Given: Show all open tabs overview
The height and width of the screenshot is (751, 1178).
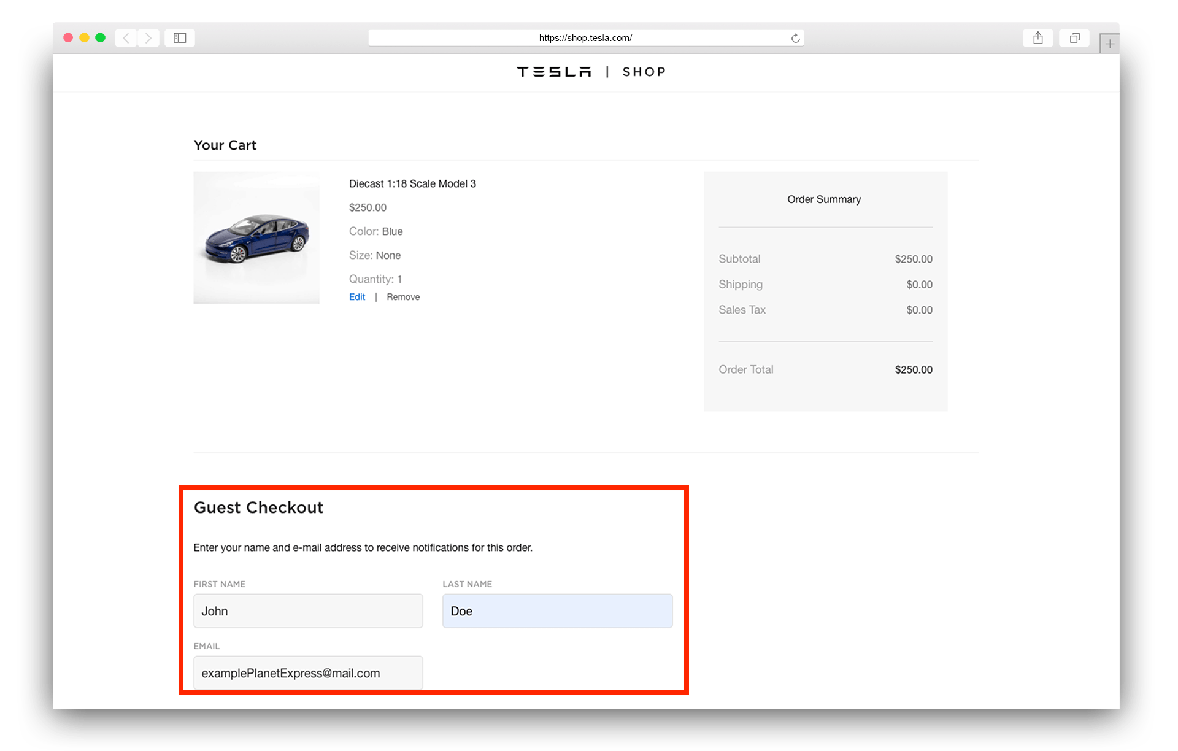Looking at the screenshot, I should click(x=1074, y=37).
